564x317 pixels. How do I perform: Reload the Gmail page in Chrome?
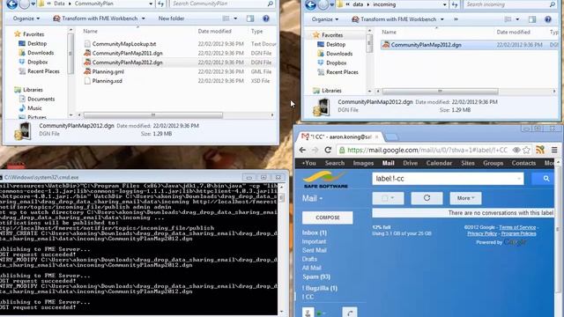point(328,151)
